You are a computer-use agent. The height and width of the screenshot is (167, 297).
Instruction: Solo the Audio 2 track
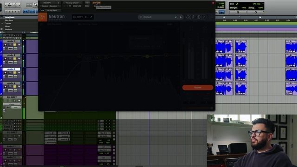point(14,59)
